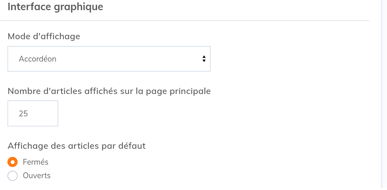
Task: Select the Ouverts radio button
Action: 13,176
